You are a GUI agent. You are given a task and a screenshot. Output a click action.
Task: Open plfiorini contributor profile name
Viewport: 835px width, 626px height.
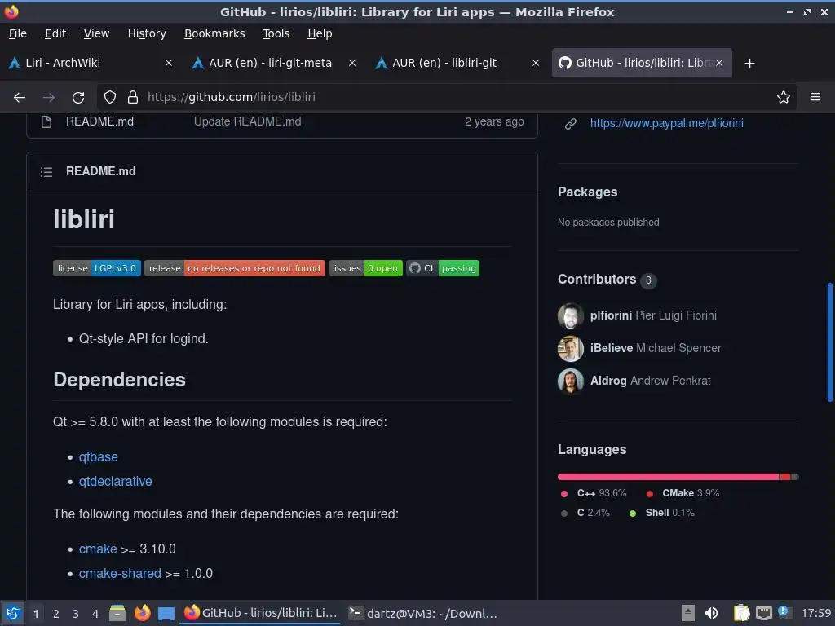point(611,315)
